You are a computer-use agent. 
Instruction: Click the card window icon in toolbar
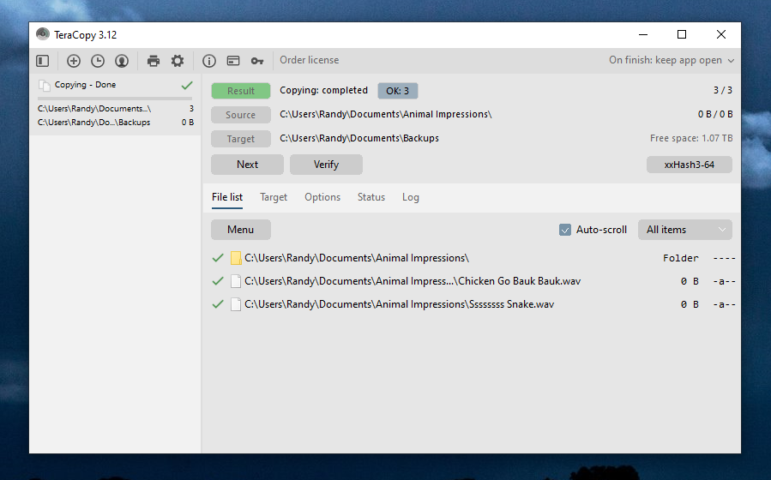(233, 61)
